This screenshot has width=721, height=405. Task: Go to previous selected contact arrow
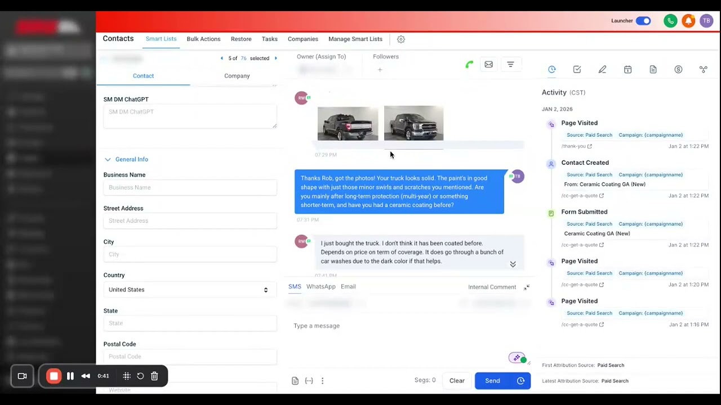(221, 58)
